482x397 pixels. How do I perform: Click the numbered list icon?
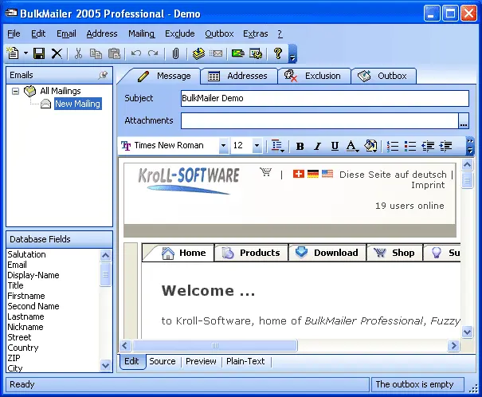[393, 146]
